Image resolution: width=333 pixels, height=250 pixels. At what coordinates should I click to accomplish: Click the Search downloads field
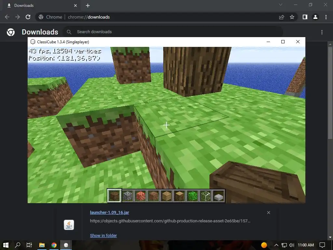click(173, 32)
